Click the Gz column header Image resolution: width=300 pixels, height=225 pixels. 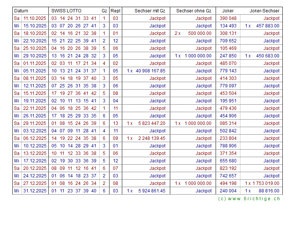point(104,11)
